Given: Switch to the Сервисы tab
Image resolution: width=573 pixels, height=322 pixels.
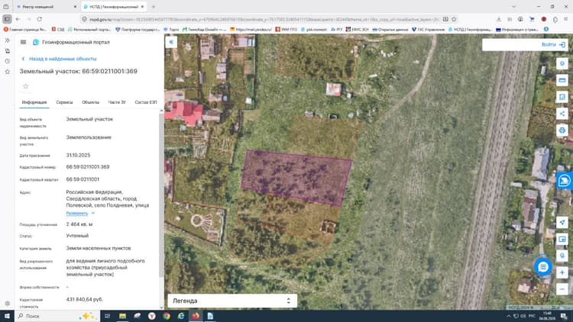Looking at the screenshot, I should pos(64,102).
